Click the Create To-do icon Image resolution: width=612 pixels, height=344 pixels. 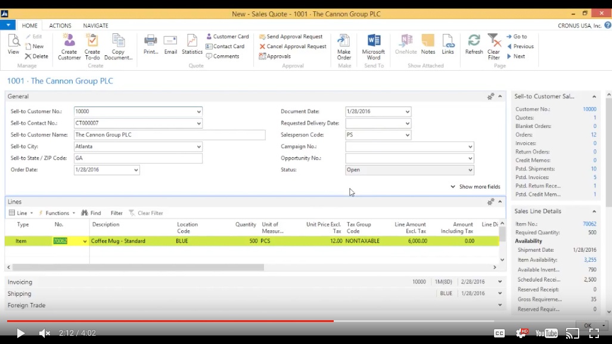point(92,47)
